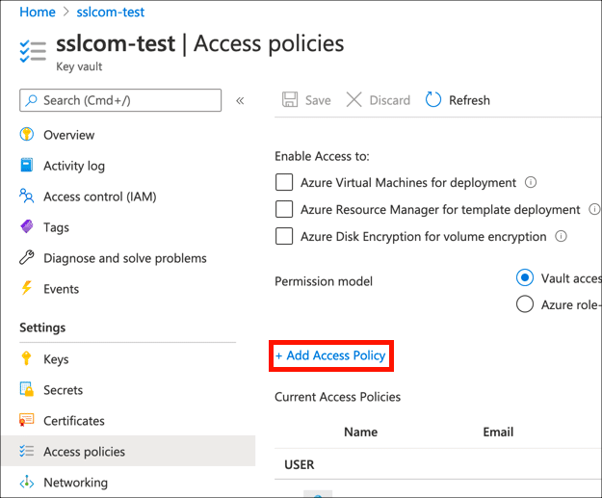Choose the Azure role-based radio option
The image size is (602, 498).
[525, 304]
